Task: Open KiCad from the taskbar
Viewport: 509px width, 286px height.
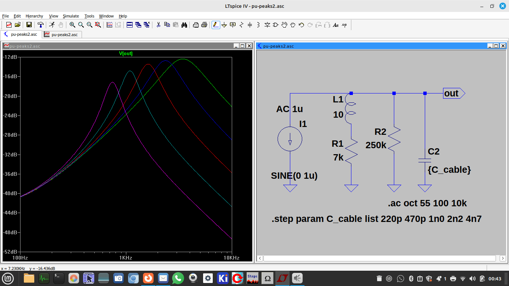Action: point(223,278)
